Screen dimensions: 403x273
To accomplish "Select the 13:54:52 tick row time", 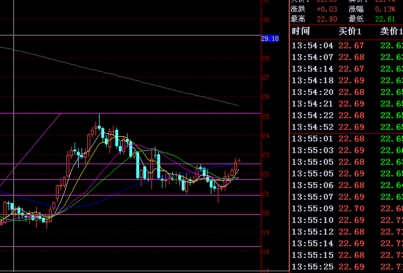I will pos(313,127).
